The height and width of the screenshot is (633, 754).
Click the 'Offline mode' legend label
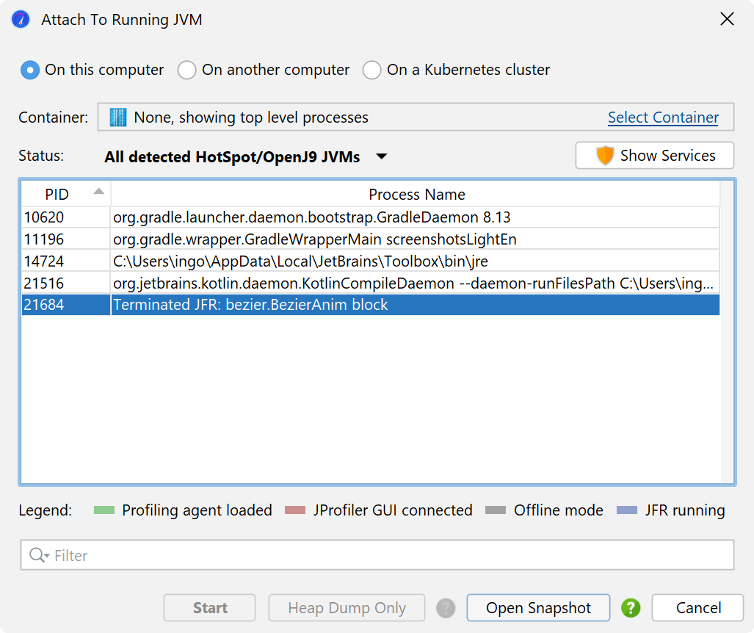click(x=558, y=510)
